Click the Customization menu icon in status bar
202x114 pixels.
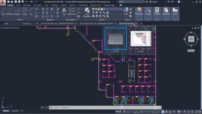point(200,111)
